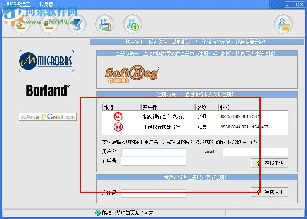Click the China Merchants Bank logo icon

118,116
